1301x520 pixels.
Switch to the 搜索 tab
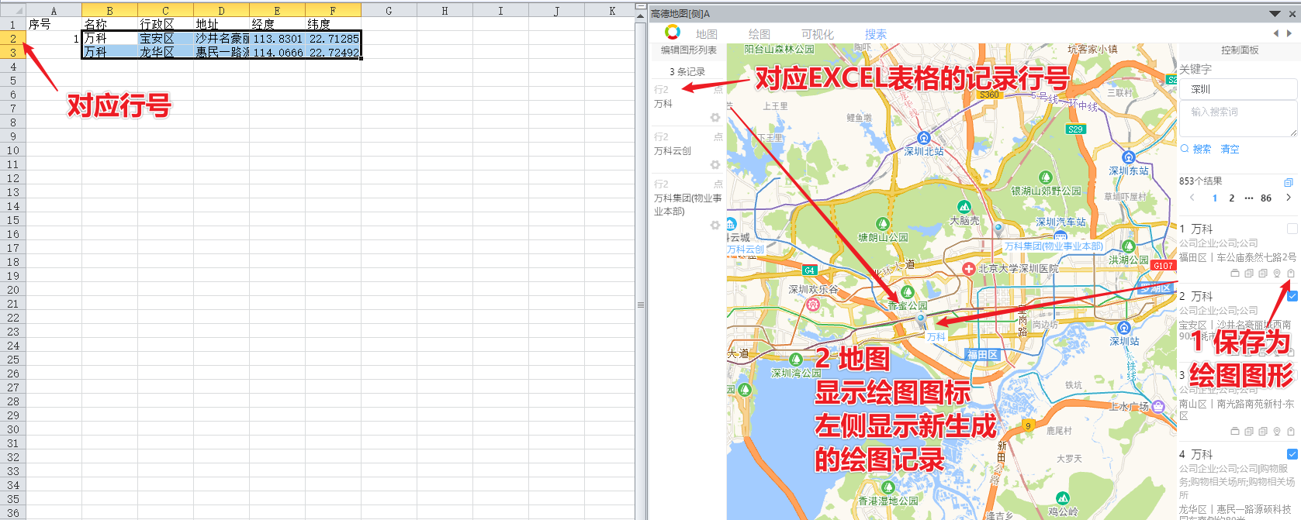(876, 34)
